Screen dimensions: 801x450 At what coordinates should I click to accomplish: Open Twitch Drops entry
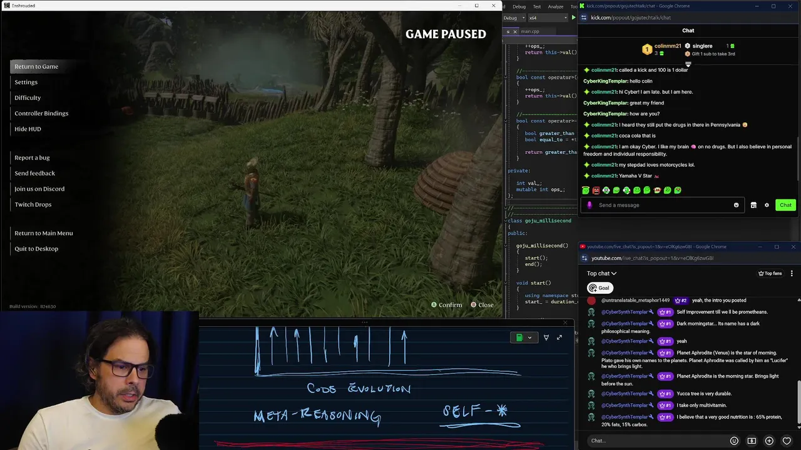pos(33,204)
